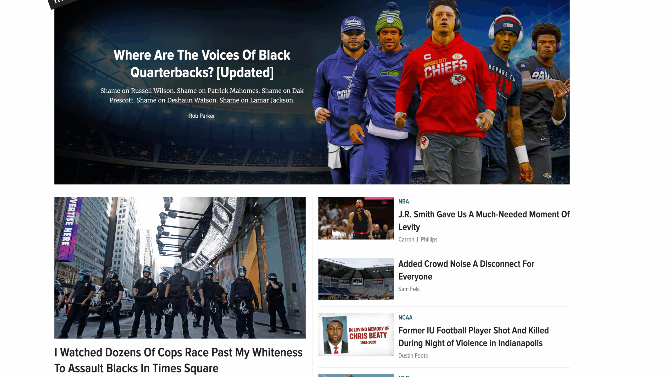Open the Times Square police photo
Viewport: 670px width, 377px height.
coord(180,268)
